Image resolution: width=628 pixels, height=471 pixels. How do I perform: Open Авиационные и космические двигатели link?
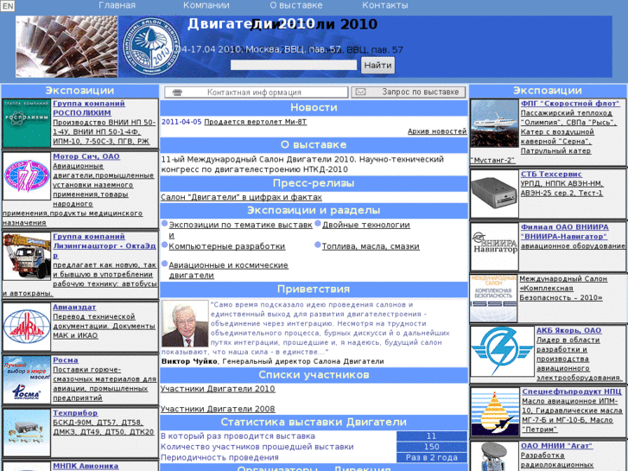228,271
